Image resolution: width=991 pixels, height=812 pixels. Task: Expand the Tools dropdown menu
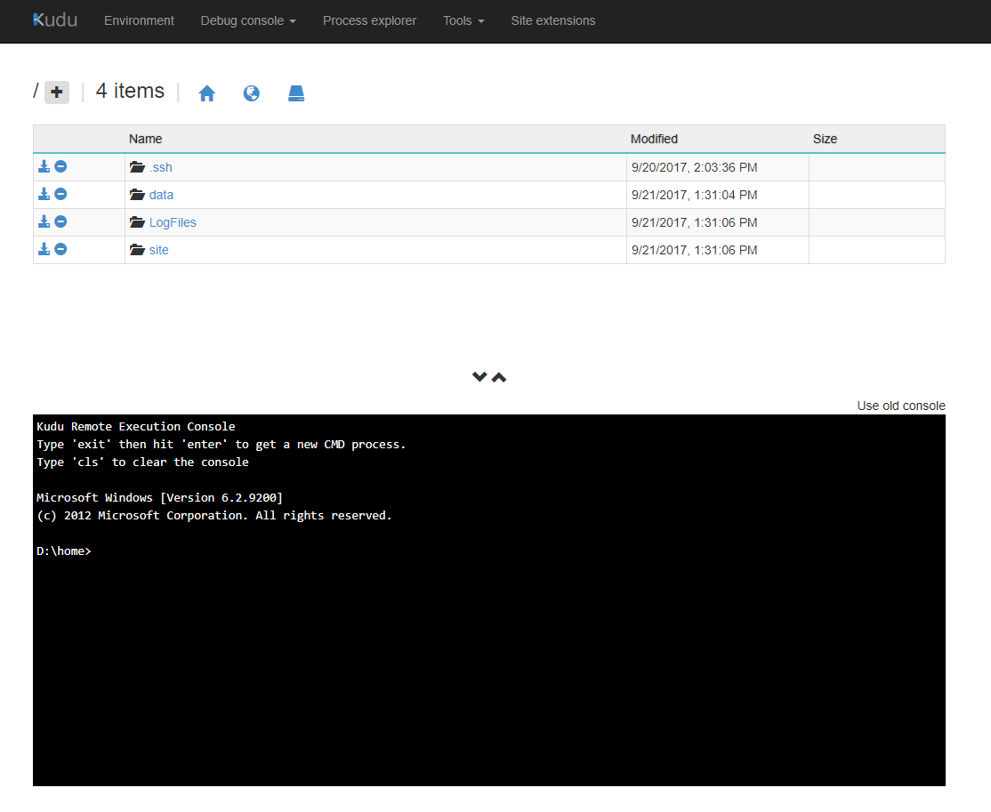(463, 20)
